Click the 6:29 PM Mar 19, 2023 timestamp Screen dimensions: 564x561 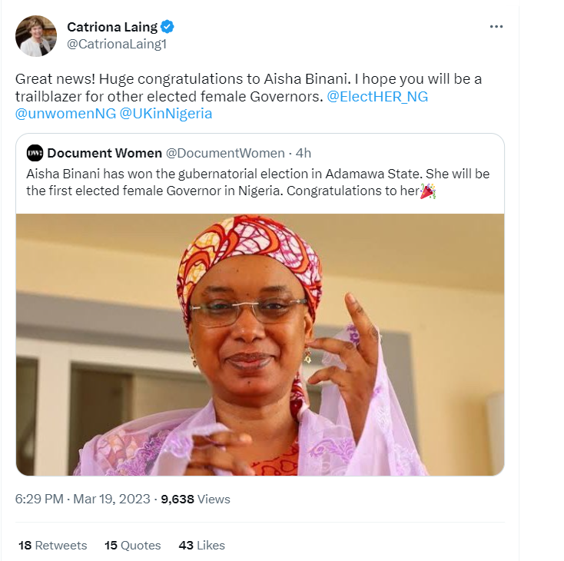tap(83, 499)
